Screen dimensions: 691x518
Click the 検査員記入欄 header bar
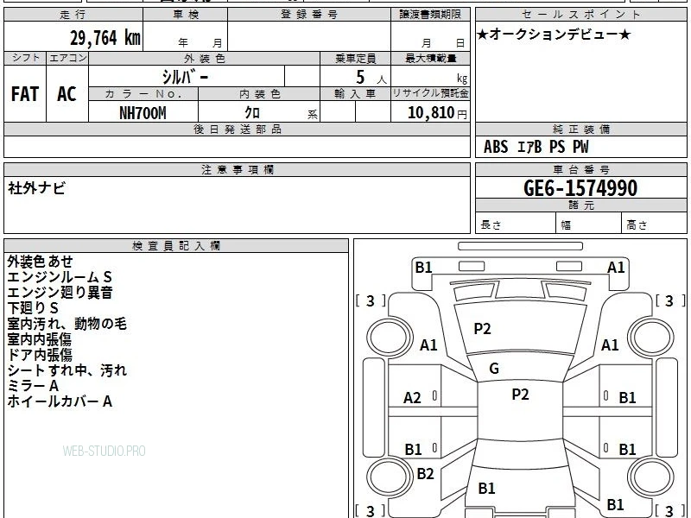click(176, 246)
